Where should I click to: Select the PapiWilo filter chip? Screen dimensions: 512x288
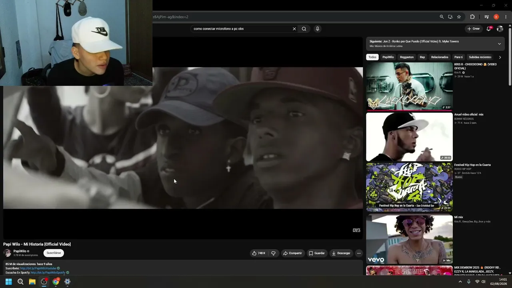coord(388,57)
